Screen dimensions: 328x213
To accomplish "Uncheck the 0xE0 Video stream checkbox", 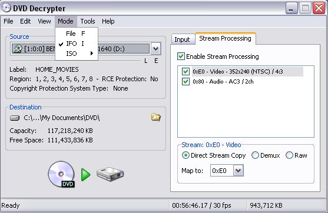I will coord(185,71).
